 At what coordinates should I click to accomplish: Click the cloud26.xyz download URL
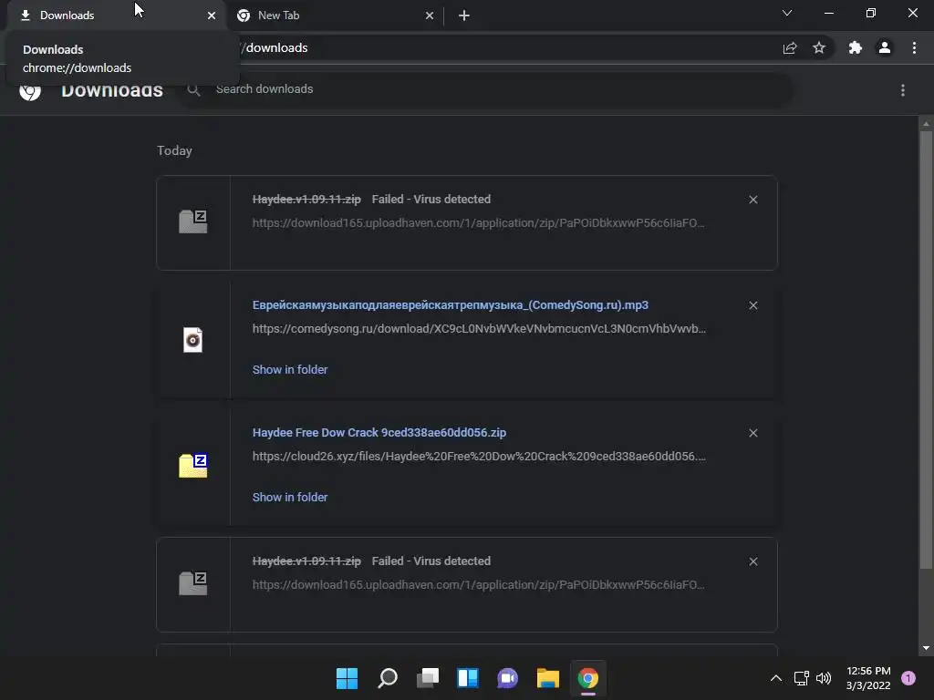point(479,457)
